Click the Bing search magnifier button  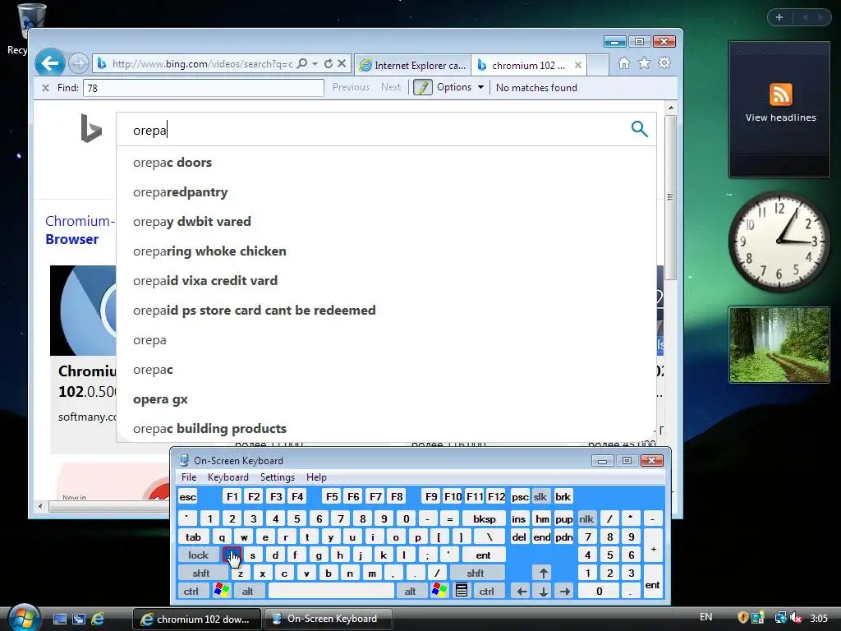[x=639, y=129]
